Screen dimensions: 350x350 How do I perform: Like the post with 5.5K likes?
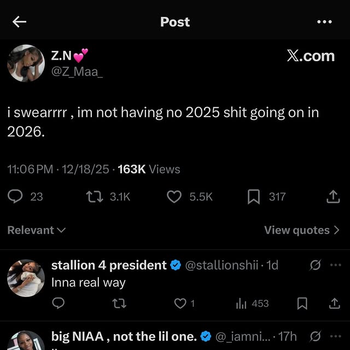pos(174,196)
